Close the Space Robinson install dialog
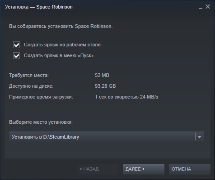 (208, 7)
